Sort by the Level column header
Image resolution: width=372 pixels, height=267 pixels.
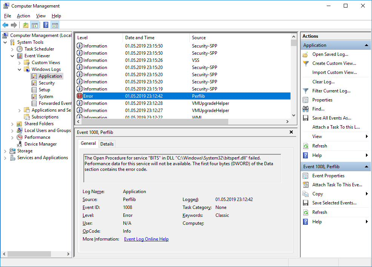(99, 38)
